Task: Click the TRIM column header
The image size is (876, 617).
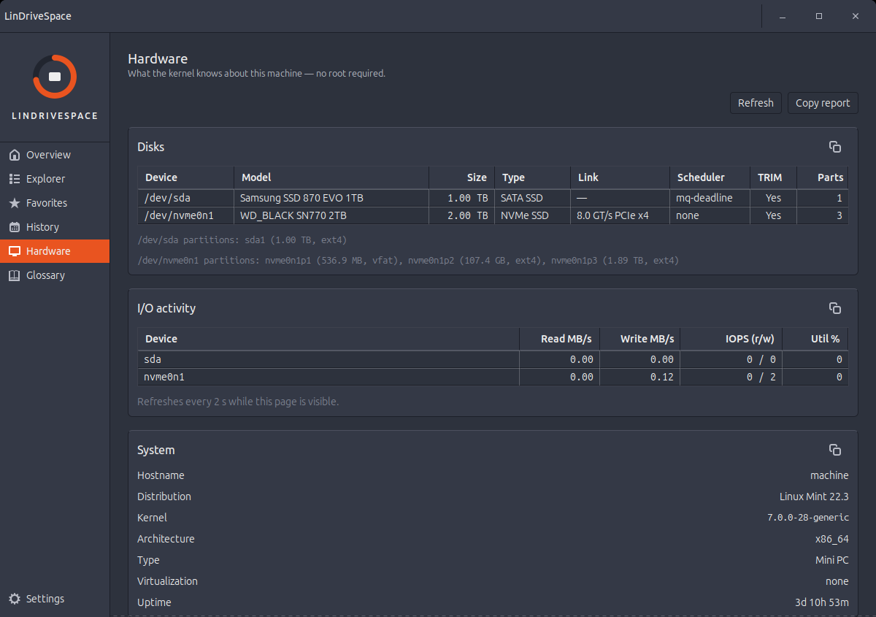Action: tap(773, 177)
